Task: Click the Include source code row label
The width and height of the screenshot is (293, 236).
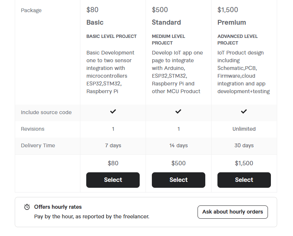Action: click(x=46, y=112)
